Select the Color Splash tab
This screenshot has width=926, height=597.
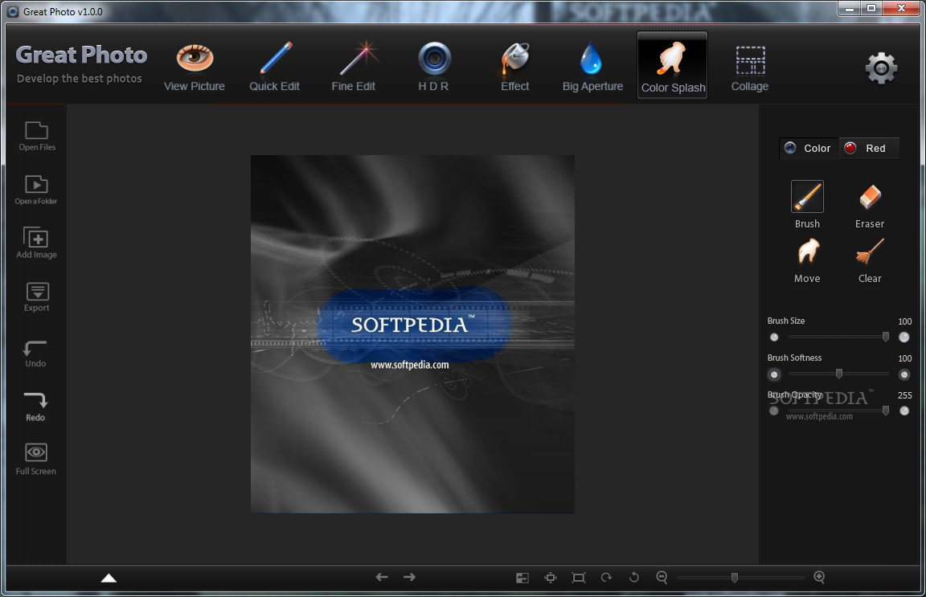tap(673, 65)
